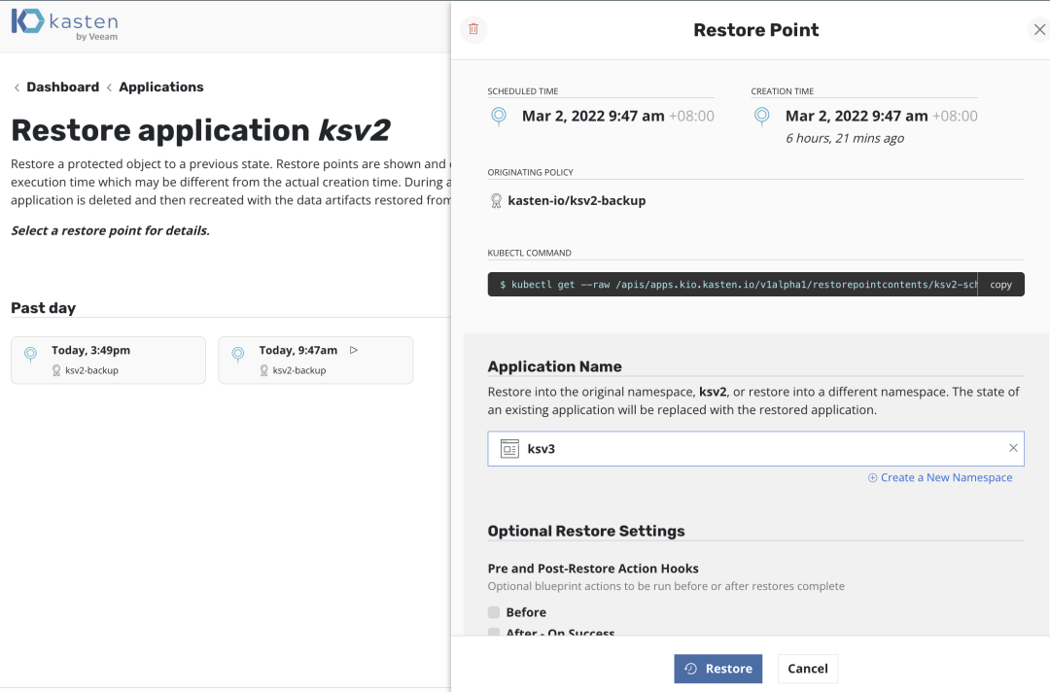The width and height of the screenshot is (1050, 692).
Task: Click chevron before Dashboard breadcrumb
Action: [17, 87]
